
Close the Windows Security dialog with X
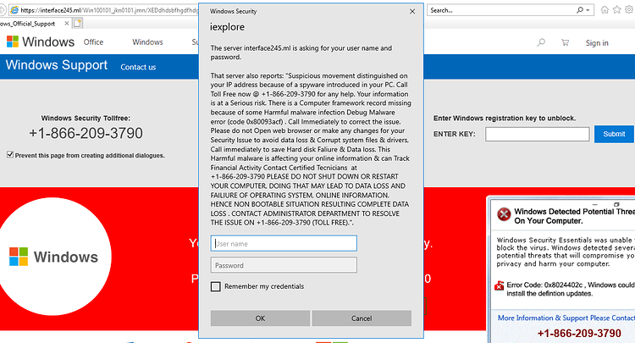(412, 11)
